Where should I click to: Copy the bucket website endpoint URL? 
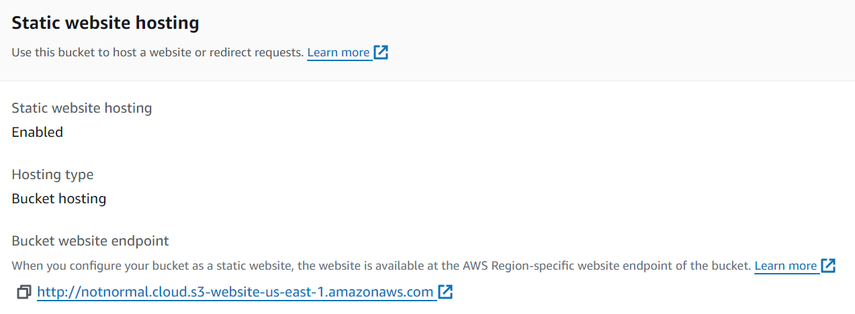click(x=24, y=292)
